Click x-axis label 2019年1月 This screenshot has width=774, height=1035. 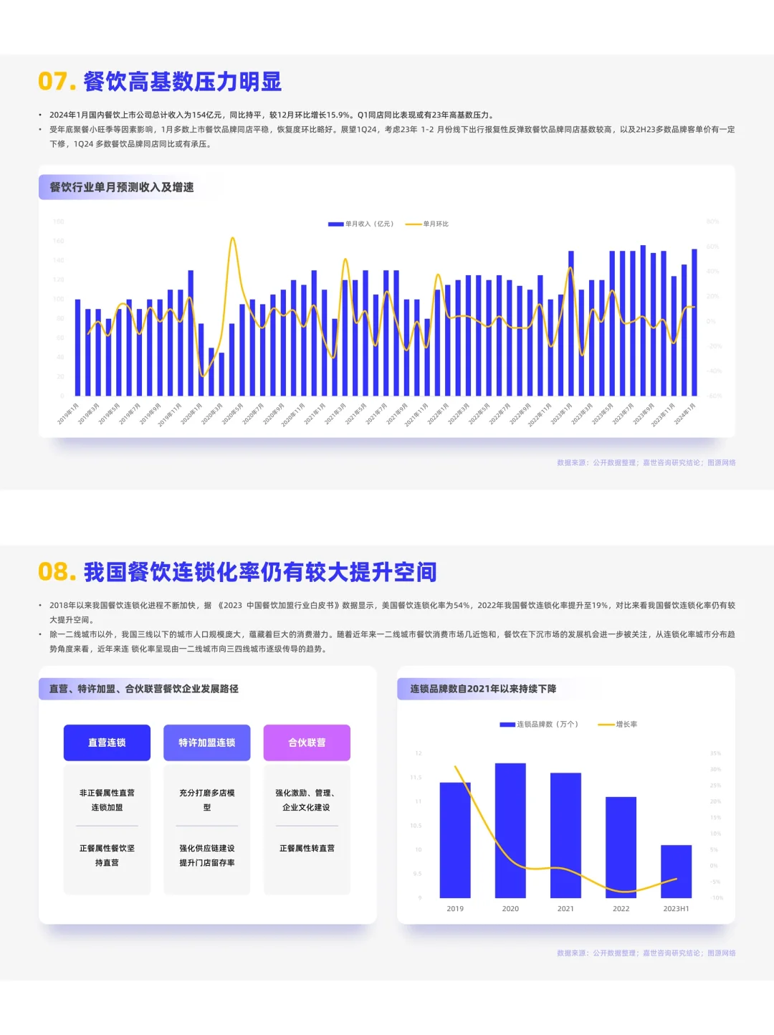tap(69, 414)
